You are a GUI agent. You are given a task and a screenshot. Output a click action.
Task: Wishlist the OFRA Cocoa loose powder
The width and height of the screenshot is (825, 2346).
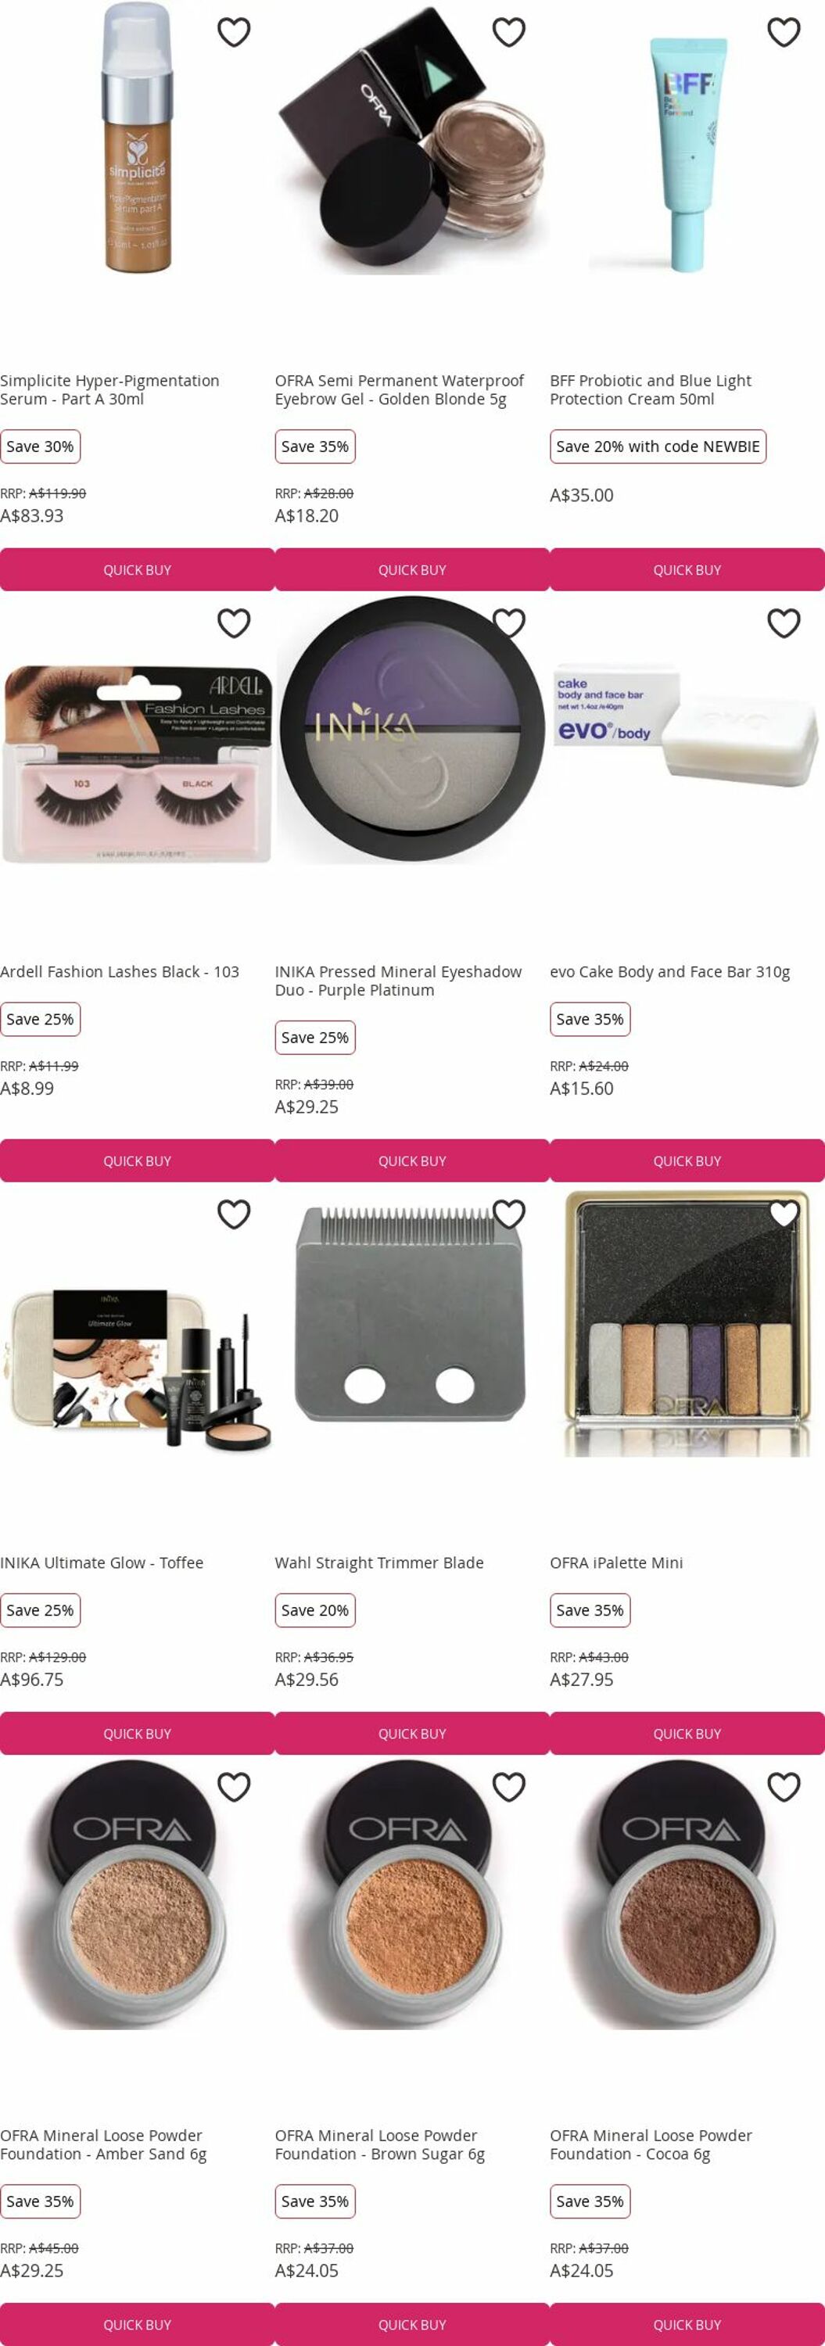pyautogui.click(x=784, y=1787)
